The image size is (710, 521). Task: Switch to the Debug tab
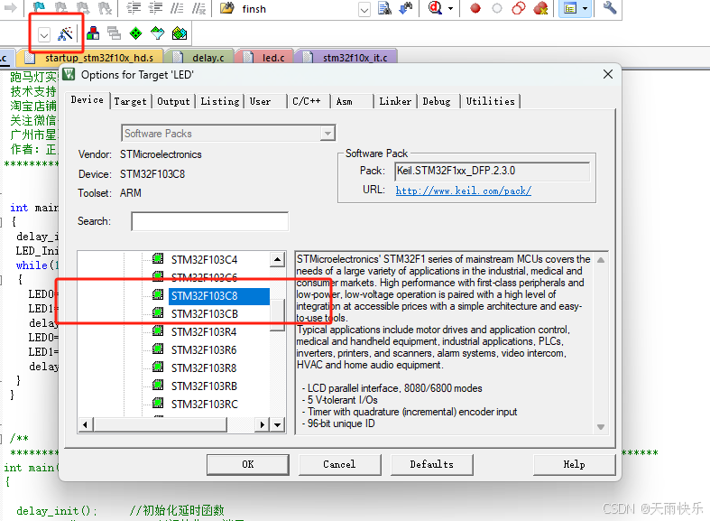point(437,101)
